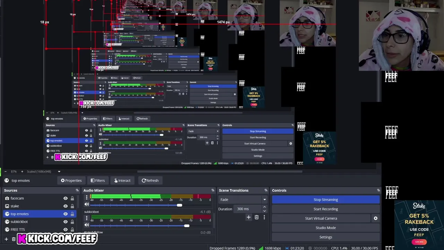Click the Start Virtual Camera button
This screenshot has width=444, height=250.
321,218
